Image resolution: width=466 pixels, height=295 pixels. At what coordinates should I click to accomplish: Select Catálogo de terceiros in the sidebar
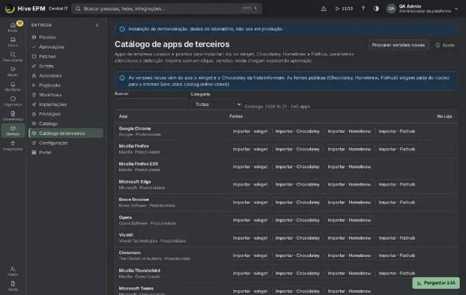coord(66,133)
